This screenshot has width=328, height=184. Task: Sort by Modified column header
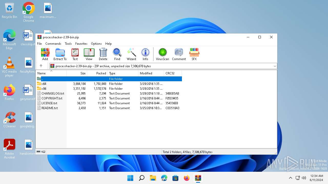(151, 73)
